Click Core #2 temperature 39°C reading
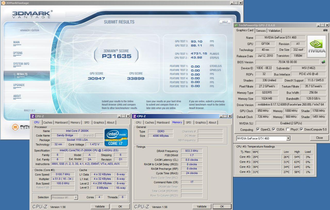Viewport: 330px width, 210px height. point(266,167)
